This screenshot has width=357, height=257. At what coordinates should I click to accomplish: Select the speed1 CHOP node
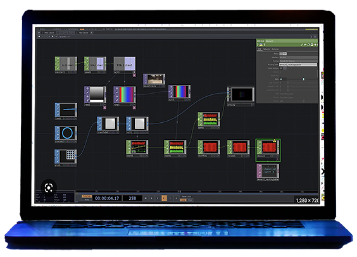coord(95,65)
